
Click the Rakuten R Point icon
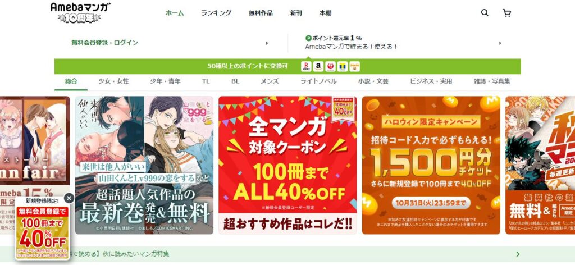point(306,66)
